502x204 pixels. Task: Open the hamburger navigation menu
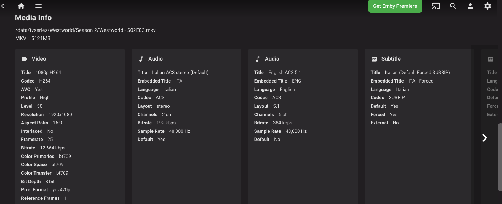[x=38, y=6]
